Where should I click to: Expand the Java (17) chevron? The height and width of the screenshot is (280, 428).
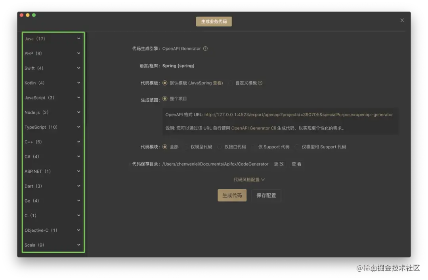[x=78, y=38]
